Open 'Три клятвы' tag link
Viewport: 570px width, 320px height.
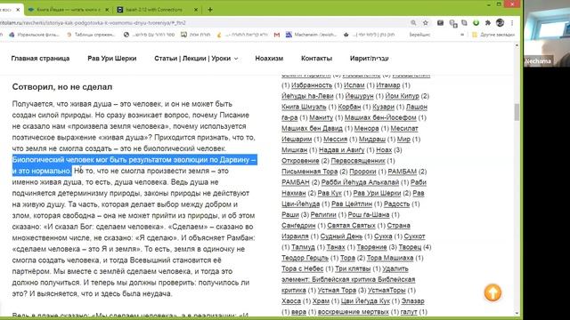point(353,268)
